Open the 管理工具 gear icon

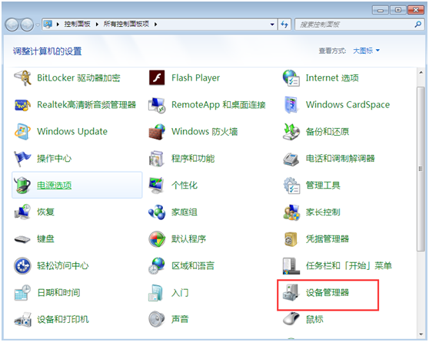tap(291, 186)
